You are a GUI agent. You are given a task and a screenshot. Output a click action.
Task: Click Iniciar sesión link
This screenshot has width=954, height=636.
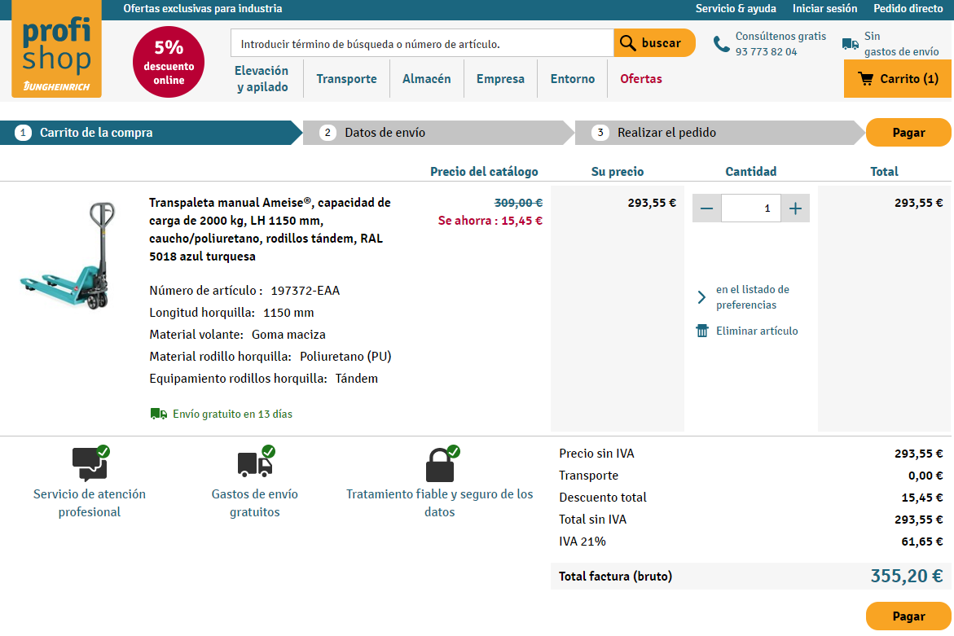(824, 8)
